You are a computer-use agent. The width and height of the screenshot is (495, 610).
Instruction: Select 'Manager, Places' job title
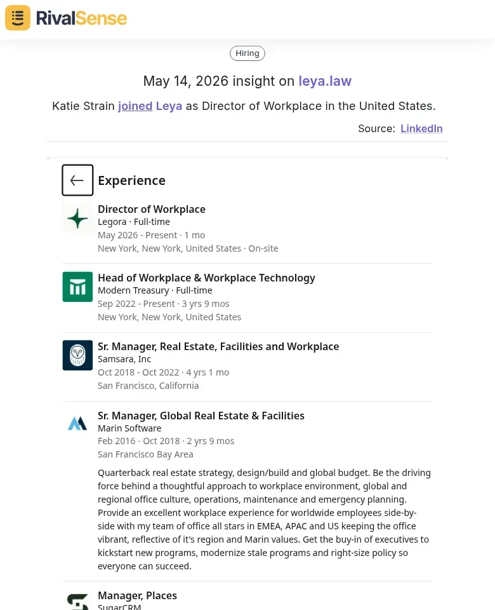138,595
